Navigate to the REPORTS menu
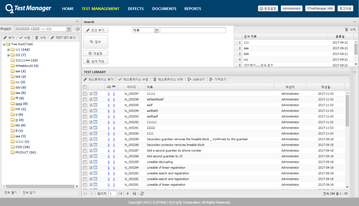The width and height of the screenshot is (359, 206). [x=193, y=9]
